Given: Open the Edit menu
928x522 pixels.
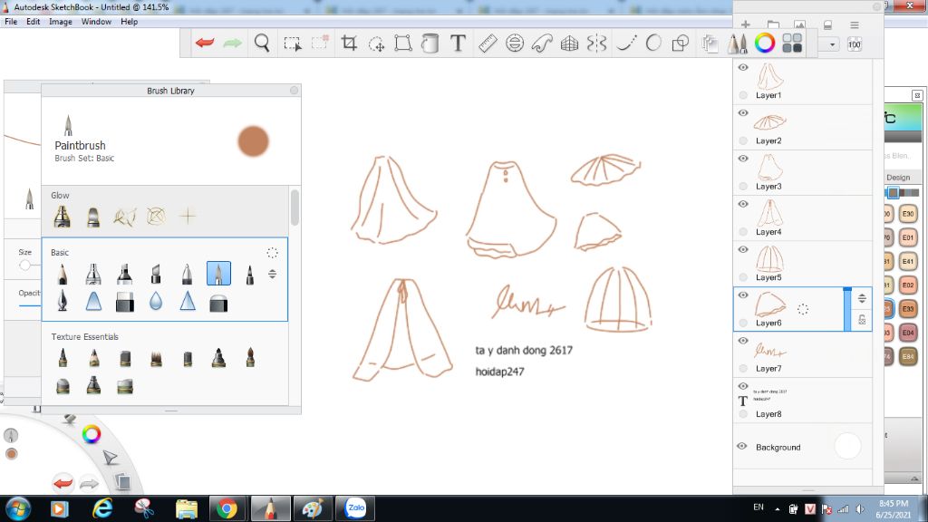Looking at the screenshot, I should tap(34, 22).
